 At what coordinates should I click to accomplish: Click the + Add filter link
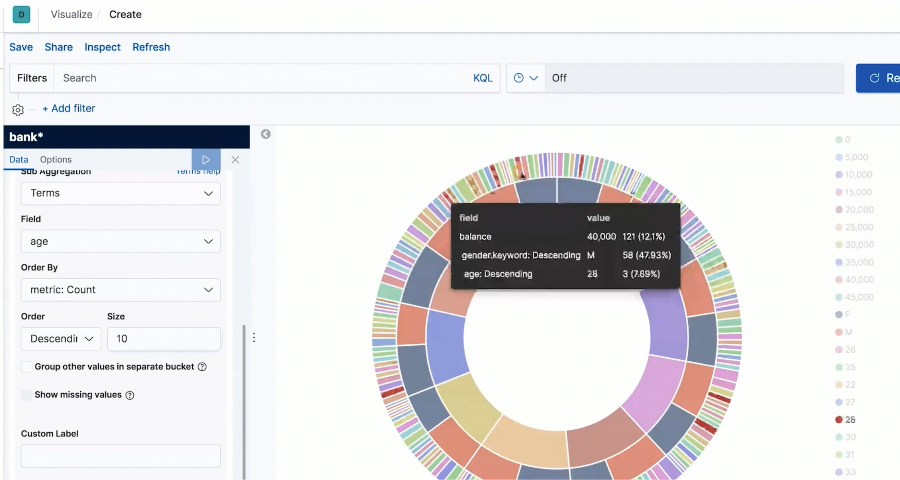69,109
